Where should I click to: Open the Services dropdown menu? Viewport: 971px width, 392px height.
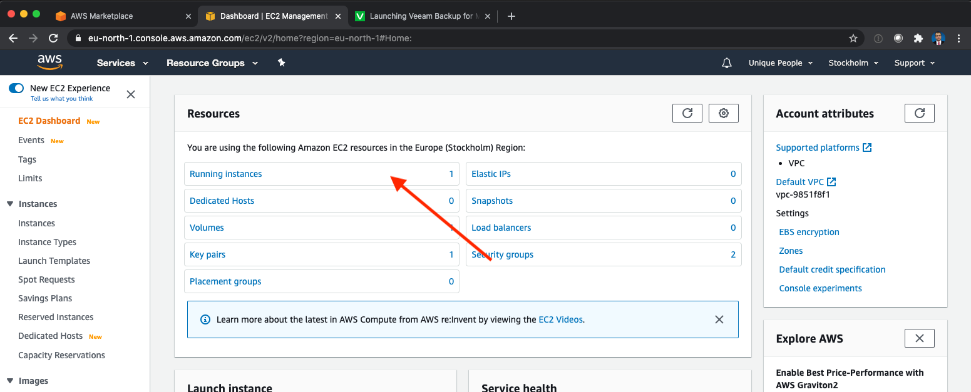[x=123, y=63]
